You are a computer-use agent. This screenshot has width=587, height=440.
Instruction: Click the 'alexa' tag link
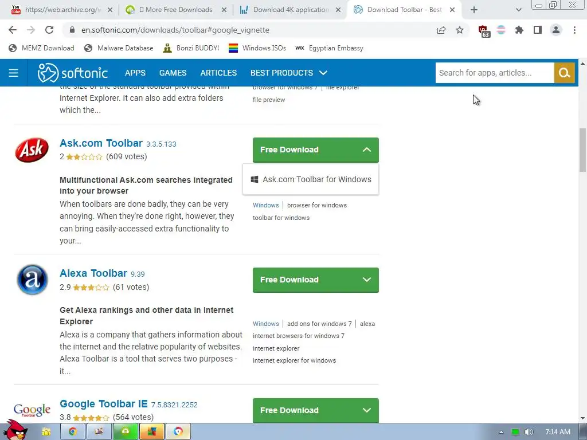tap(367, 324)
